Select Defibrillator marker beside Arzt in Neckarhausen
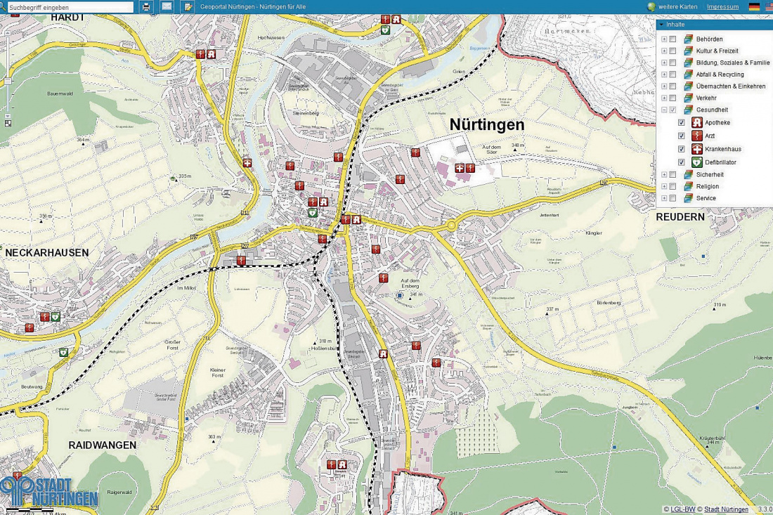 coord(56,316)
